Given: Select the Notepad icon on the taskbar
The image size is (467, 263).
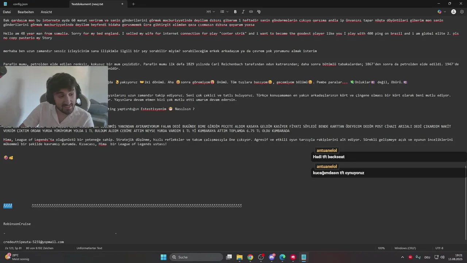Looking at the screenshot, I should [x=304, y=257].
